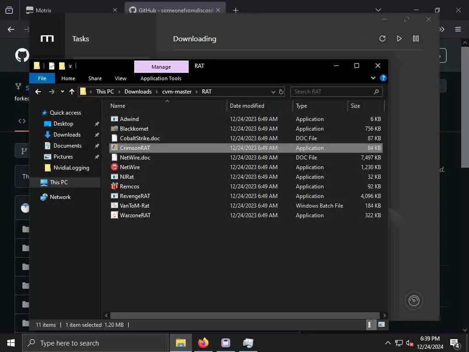Pause all tasks in Motrix

[416, 38]
